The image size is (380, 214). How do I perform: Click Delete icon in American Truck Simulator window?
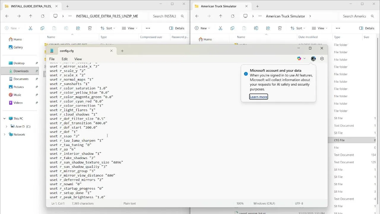pos(280,28)
